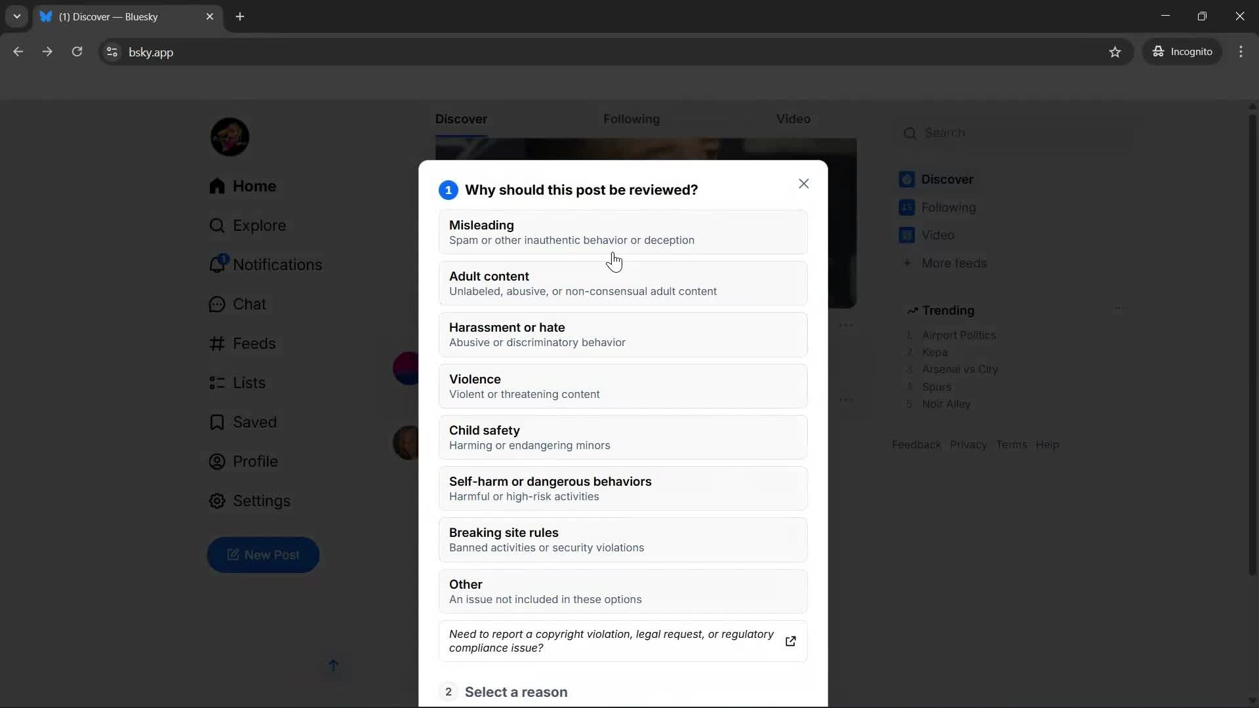Open your Profile
The image size is (1259, 708).
pyautogui.click(x=256, y=462)
